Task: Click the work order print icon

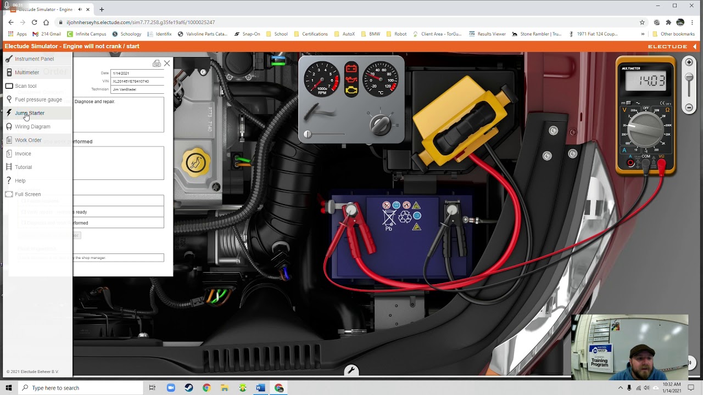Action: (x=157, y=64)
